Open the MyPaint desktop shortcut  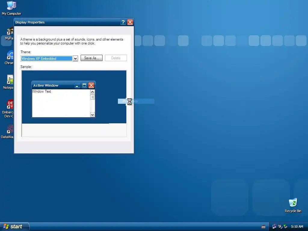pos(9,34)
